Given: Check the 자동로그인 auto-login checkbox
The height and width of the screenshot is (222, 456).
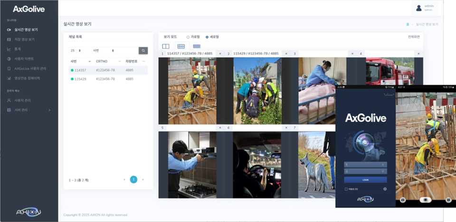Looking at the screenshot, I should coord(346,189).
